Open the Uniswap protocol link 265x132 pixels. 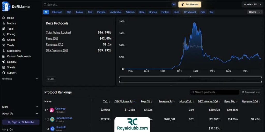(x=60, y=109)
